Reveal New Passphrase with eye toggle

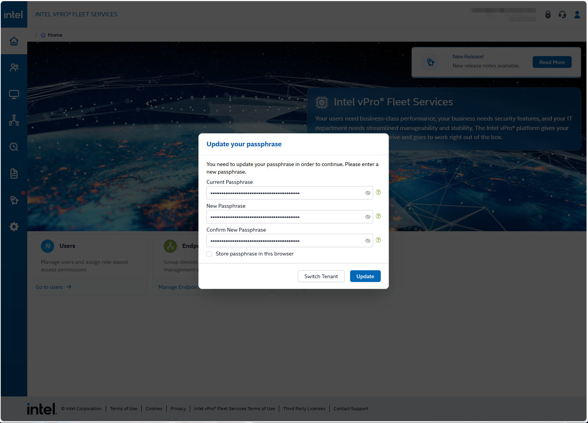coord(367,217)
